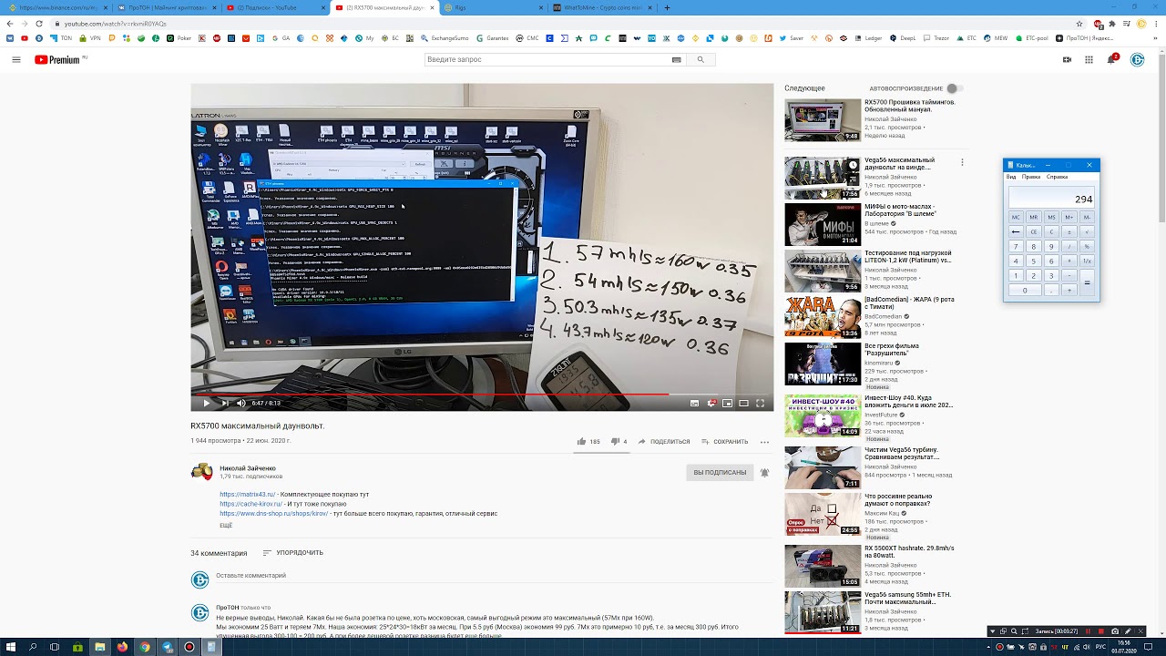Open Firefox from the taskbar
1166x656 pixels.
(x=122, y=647)
